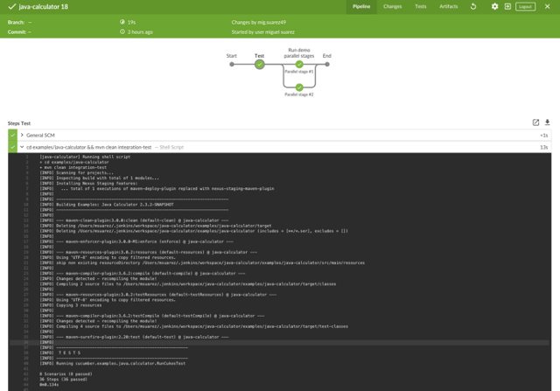The width and height of the screenshot is (560, 391).
Task: Open settings via the gear icon
Action: 494,6
